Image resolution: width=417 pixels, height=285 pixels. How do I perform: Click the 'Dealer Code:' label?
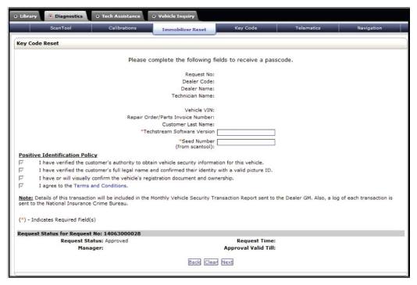[x=198, y=82]
